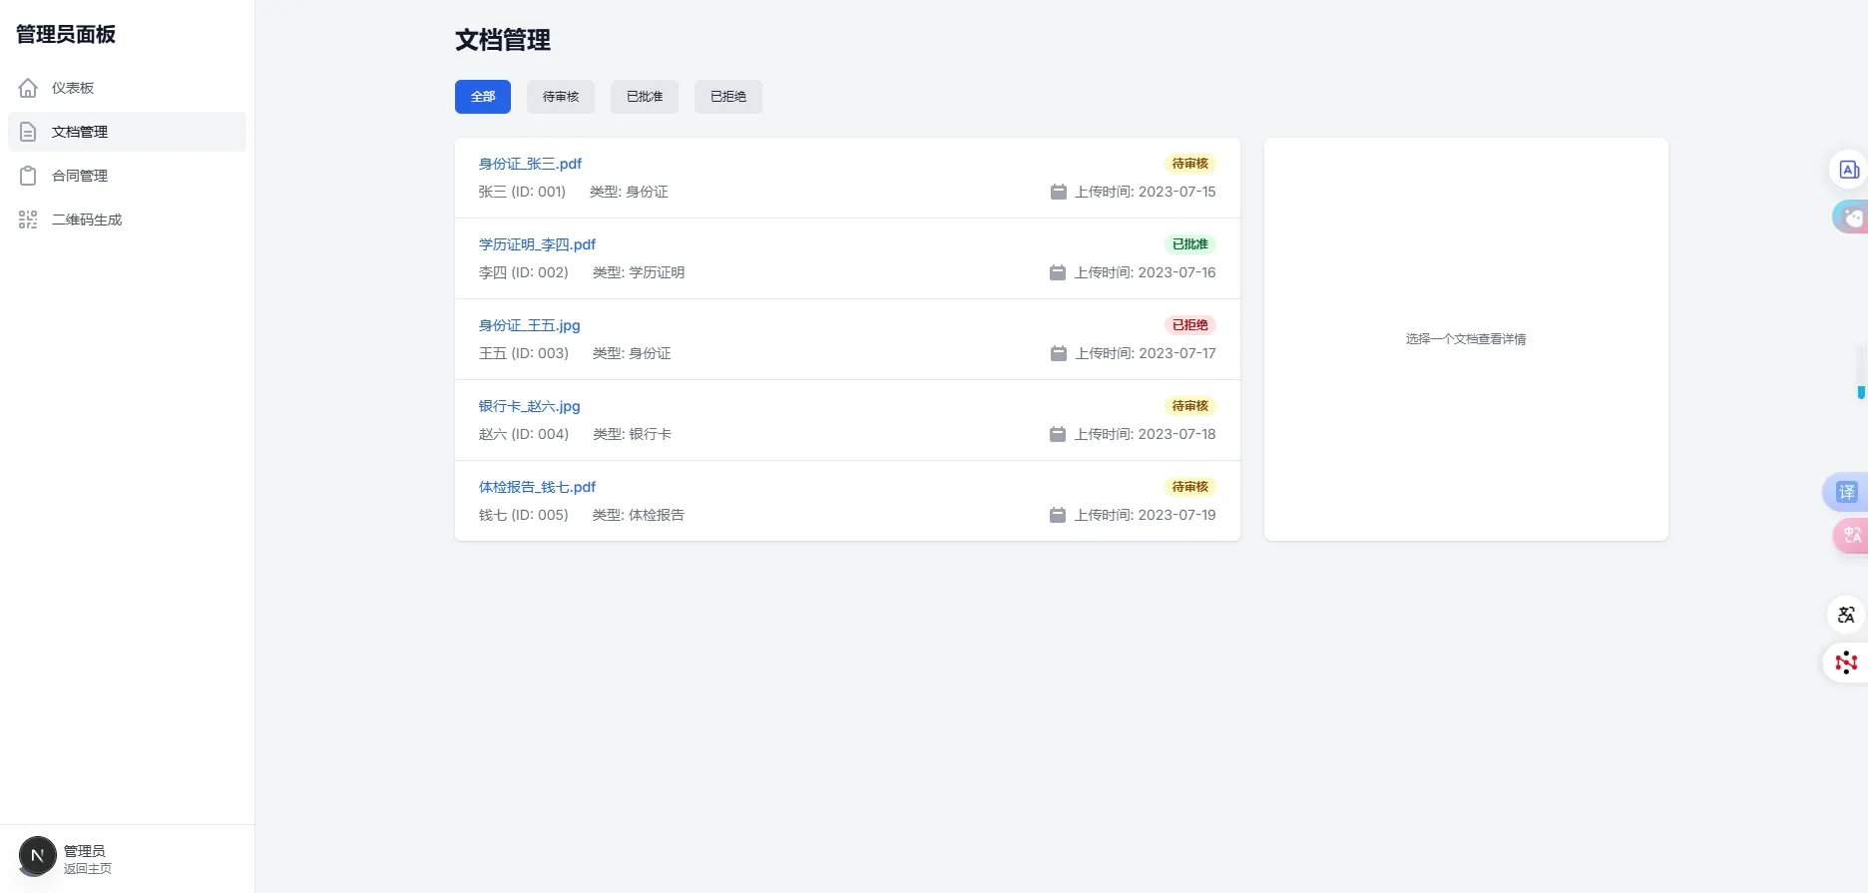
Task: Show only 已批准 documents
Action: click(645, 97)
